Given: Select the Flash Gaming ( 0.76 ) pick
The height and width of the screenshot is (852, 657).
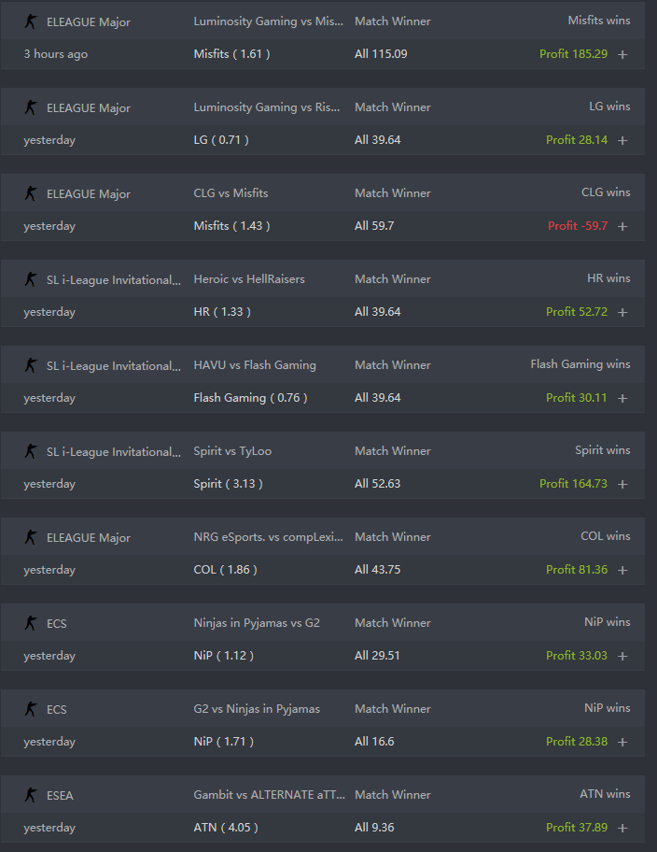Looking at the screenshot, I should coord(250,398).
